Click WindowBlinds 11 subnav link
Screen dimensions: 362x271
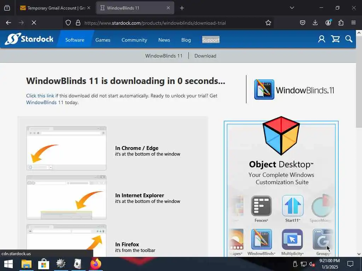pos(164,56)
